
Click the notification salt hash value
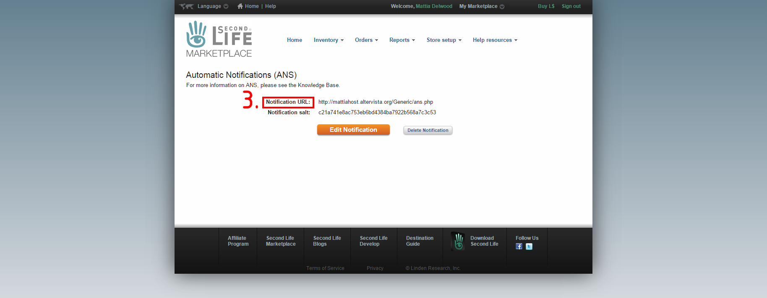click(x=377, y=113)
